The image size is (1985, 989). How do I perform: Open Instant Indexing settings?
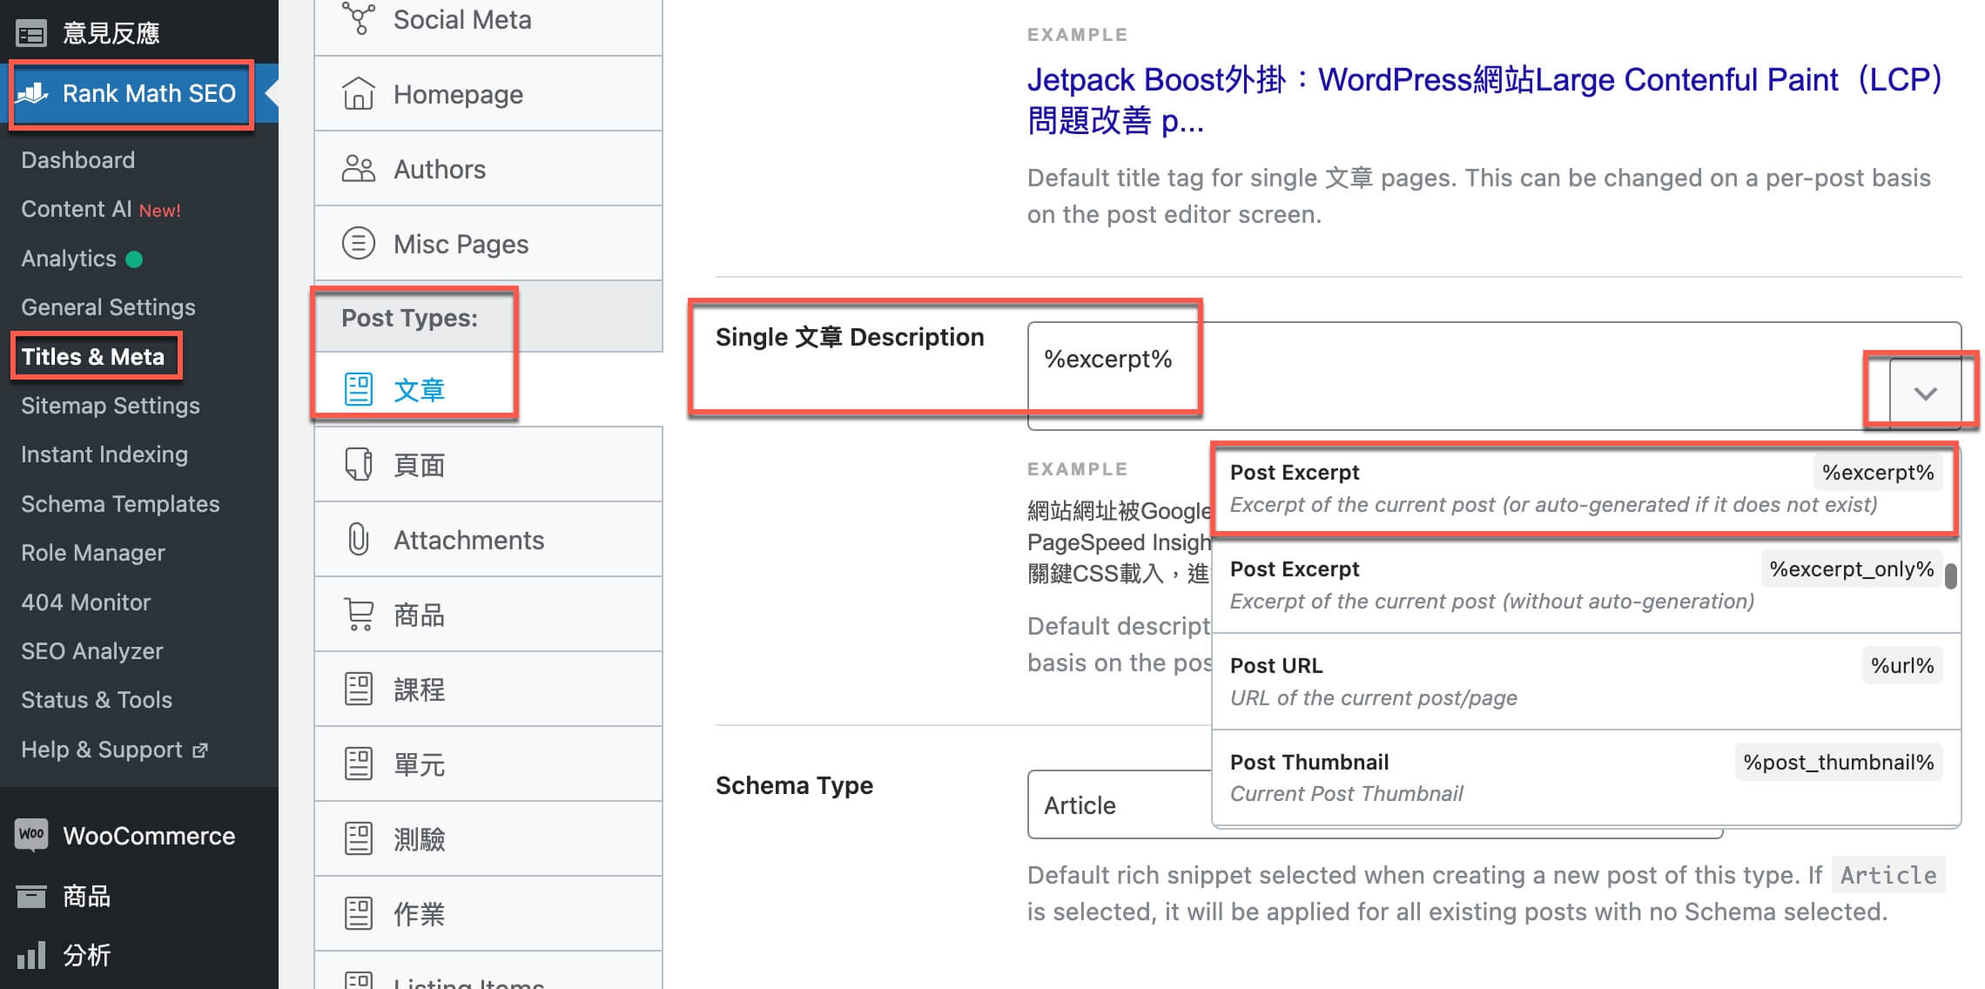104,454
